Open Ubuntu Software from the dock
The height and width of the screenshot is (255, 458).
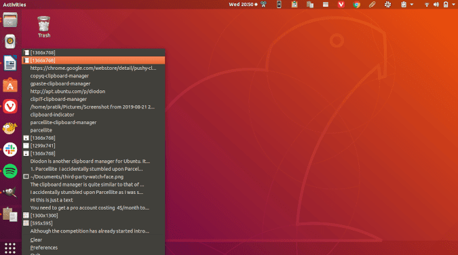pos(10,85)
